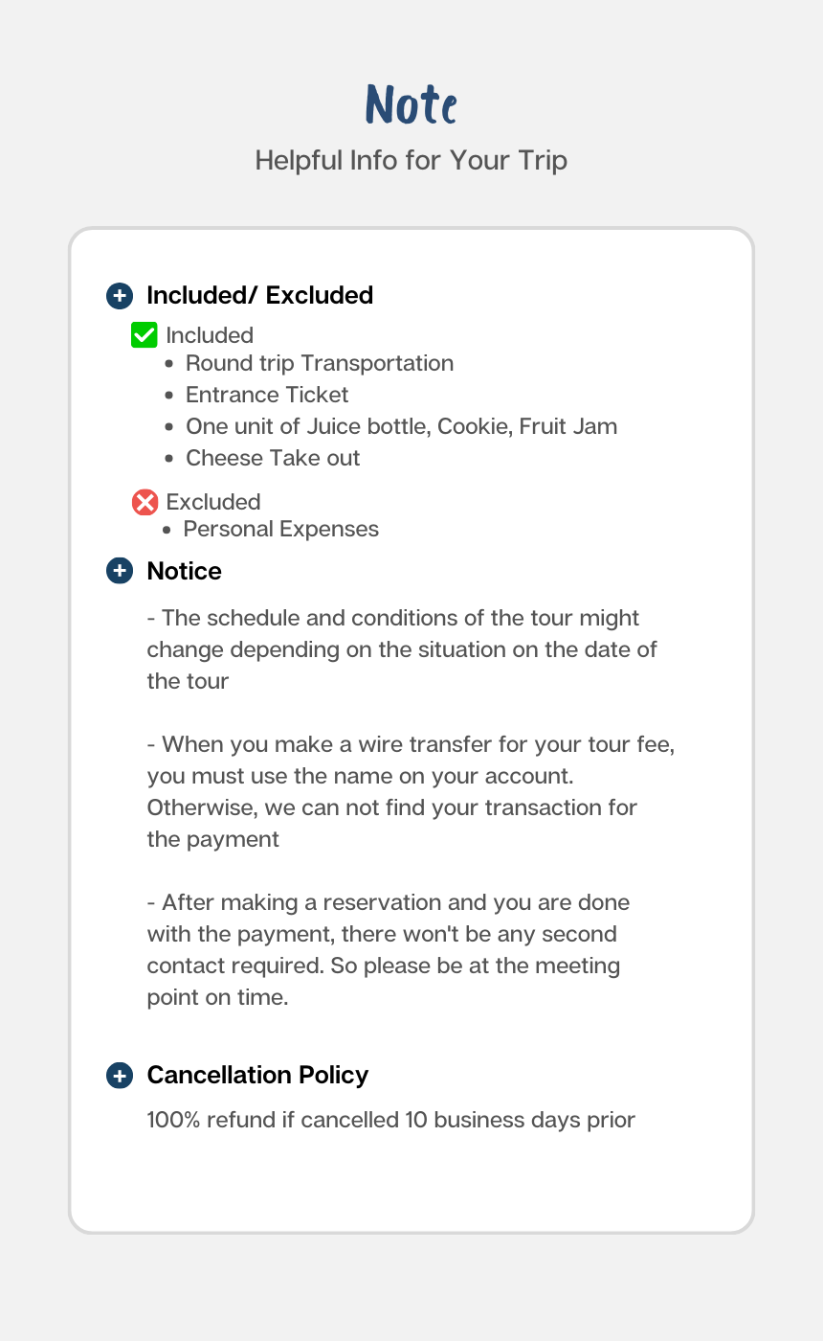Click the red Excluded X icon
This screenshot has width=823, height=1341.
[145, 502]
